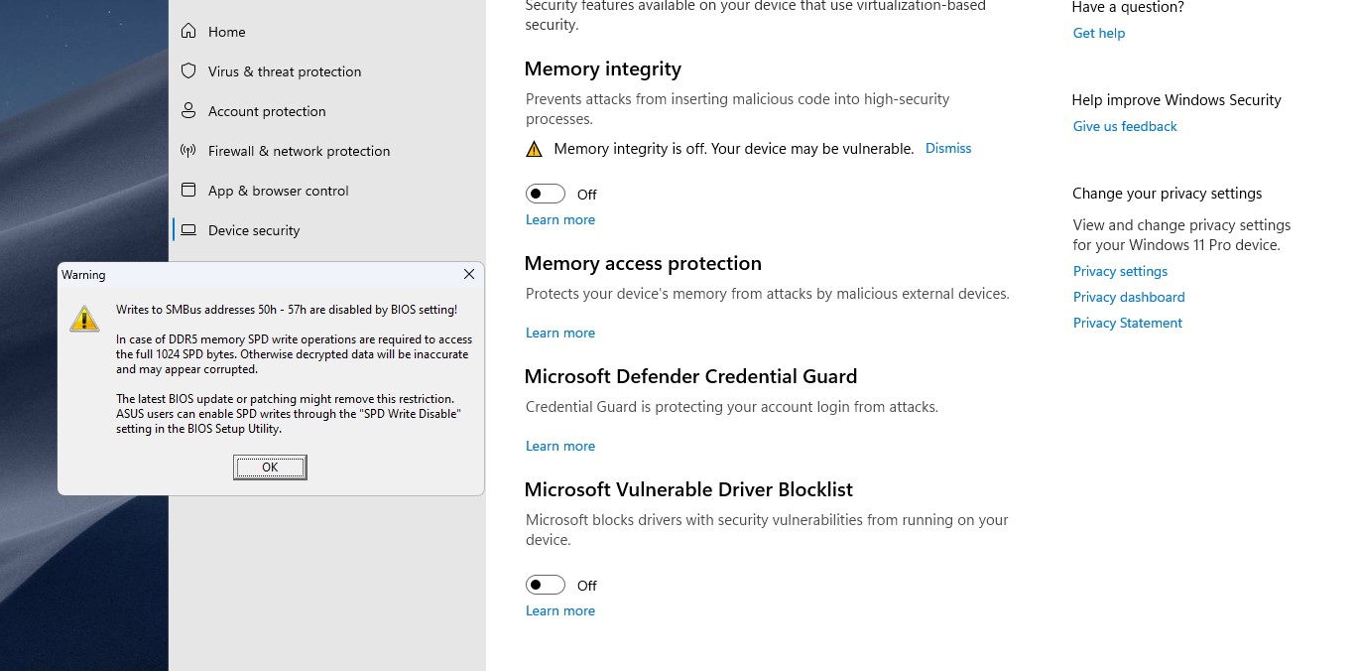The height and width of the screenshot is (671, 1358).
Task: Select Firewall & network protection menu item
Action: (299, 151)
